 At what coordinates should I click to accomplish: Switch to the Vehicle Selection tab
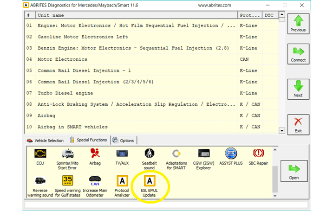click(x=46, y=141)
